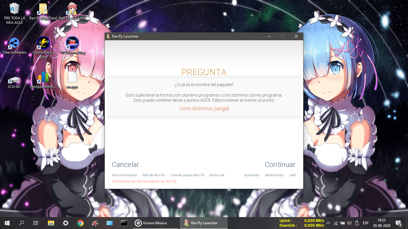
Task: Click the package name text field
Action: click(204, 109)
